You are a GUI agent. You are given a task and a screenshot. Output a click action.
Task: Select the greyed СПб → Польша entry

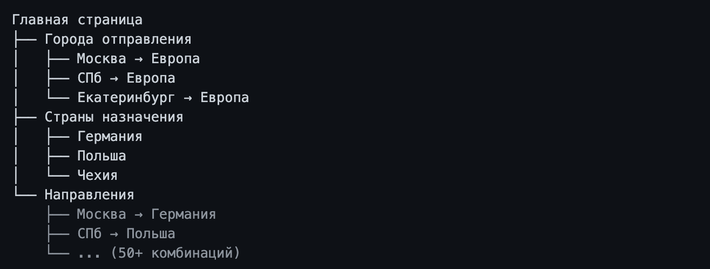pos(126,234)
